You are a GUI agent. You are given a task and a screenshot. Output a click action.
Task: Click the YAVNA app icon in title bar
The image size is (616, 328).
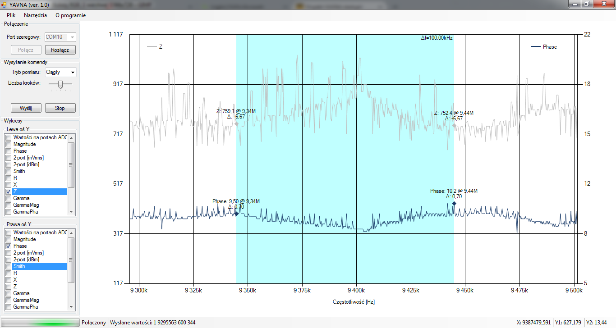4,4
